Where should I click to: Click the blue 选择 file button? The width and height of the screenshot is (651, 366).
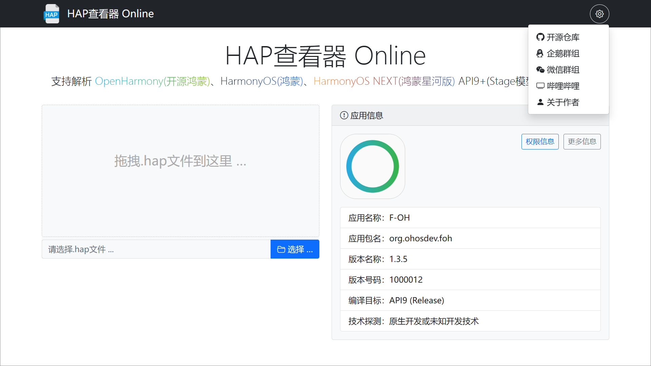pyautogui.click(x=295, y=249)
